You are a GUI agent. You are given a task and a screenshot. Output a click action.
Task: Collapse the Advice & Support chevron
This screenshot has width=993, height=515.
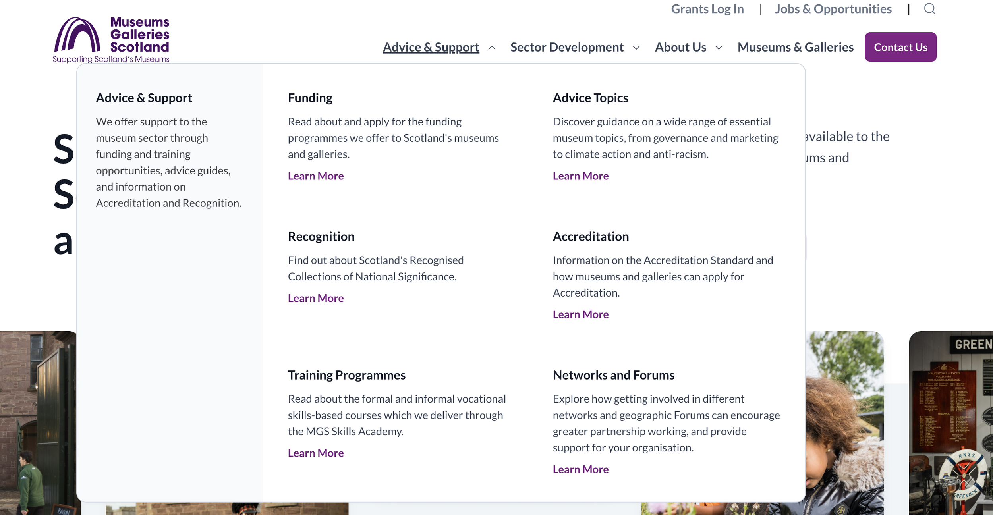(x=492, y=48)
